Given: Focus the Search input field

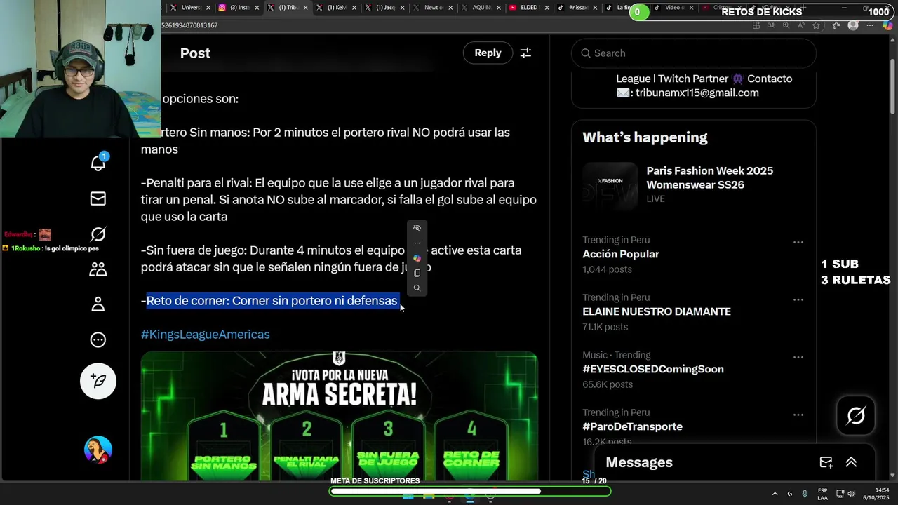Looking at the screenshot, I should (693, 53).
